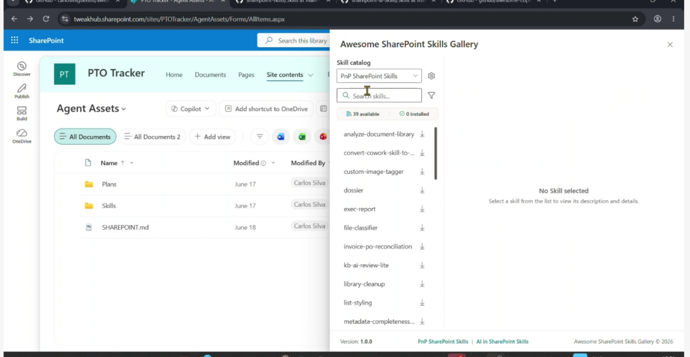Open the PnP SharePoint Skills footer link

pos(443,342)
